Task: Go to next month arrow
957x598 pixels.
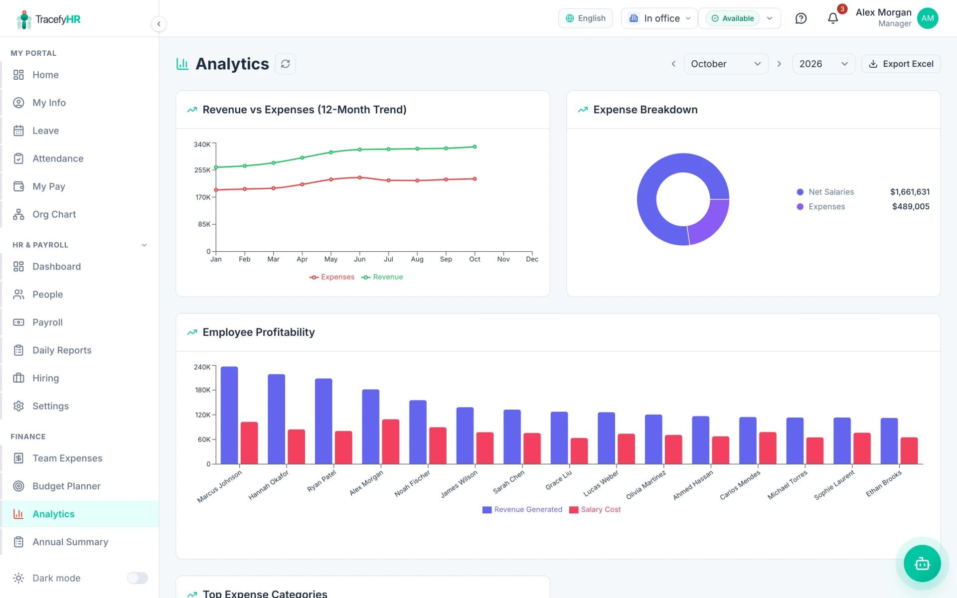Action: click(779, 64)
